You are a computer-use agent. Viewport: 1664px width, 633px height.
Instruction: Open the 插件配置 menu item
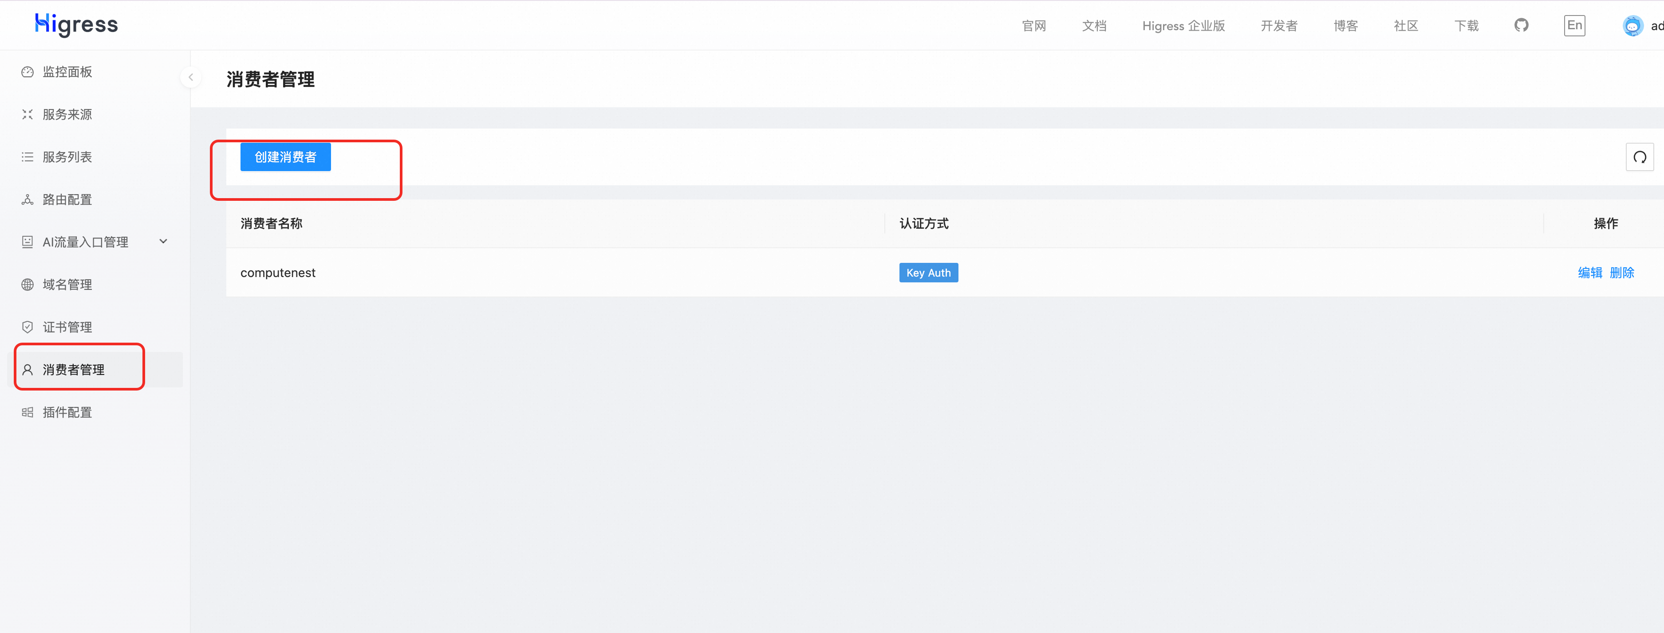click(x=67, y=412)
